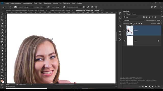163x91 pixels.
Task: Open the Файл menu
Action: click(7, 3)
